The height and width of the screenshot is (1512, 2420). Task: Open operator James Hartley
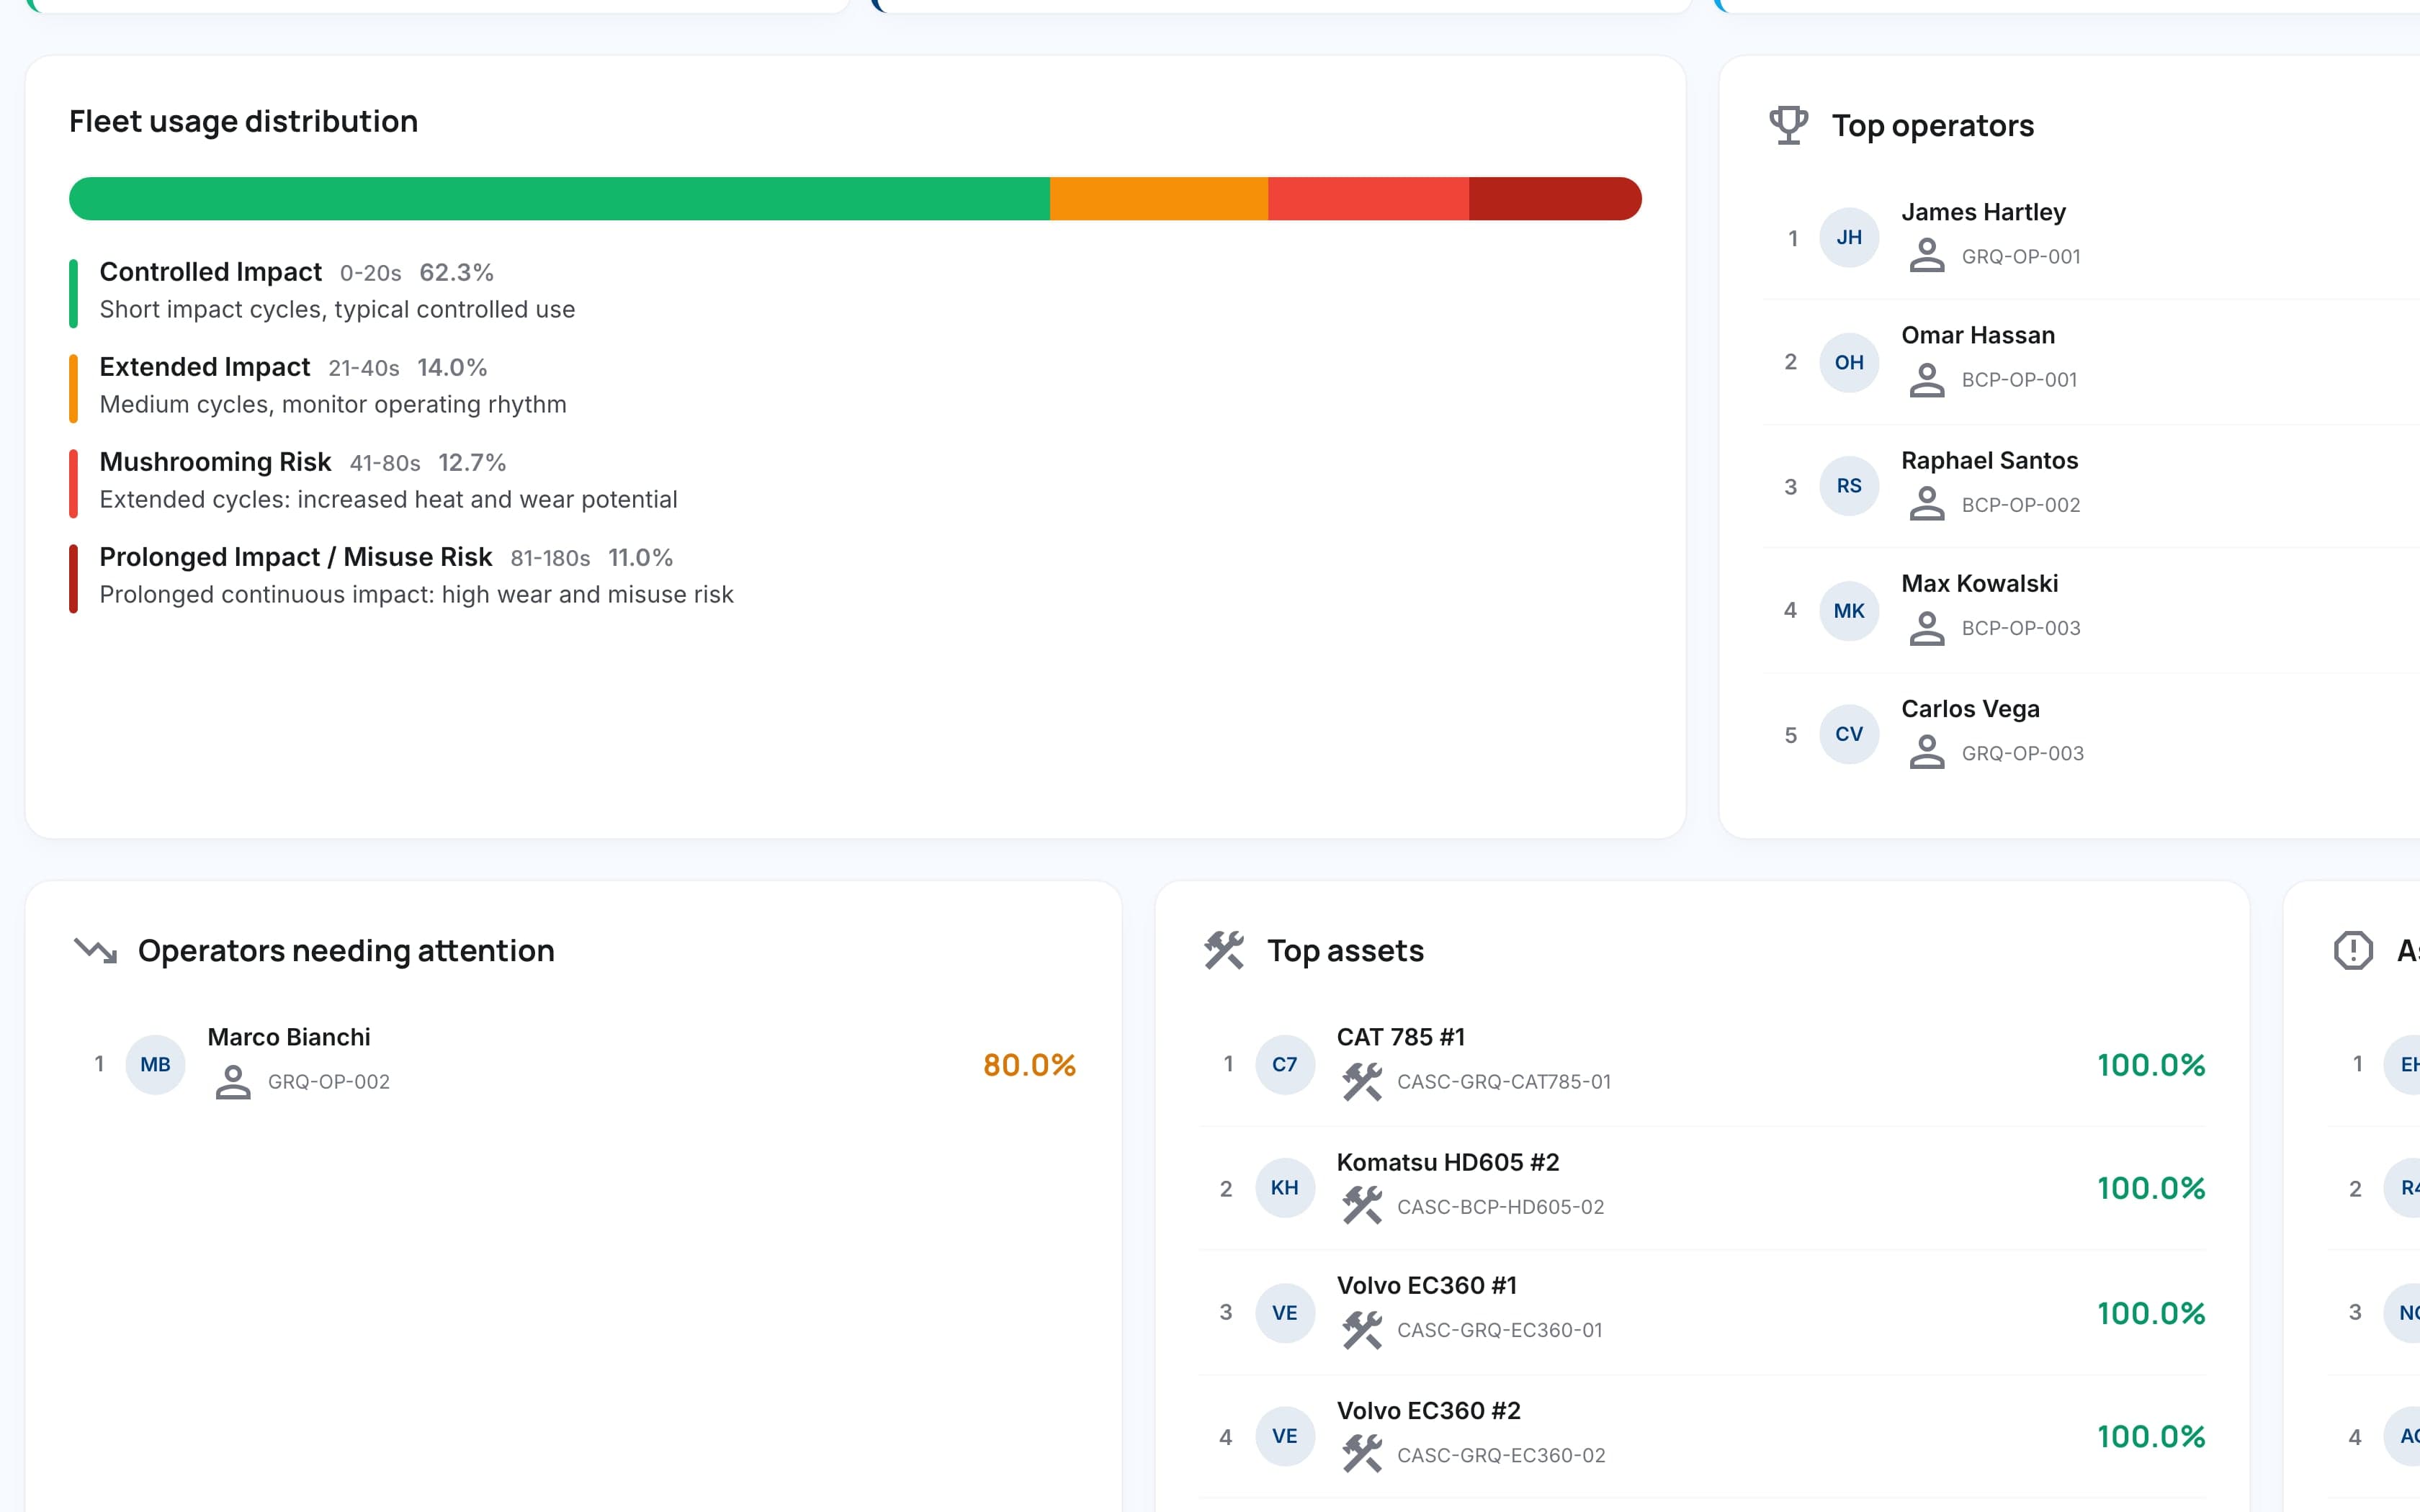2092,237
